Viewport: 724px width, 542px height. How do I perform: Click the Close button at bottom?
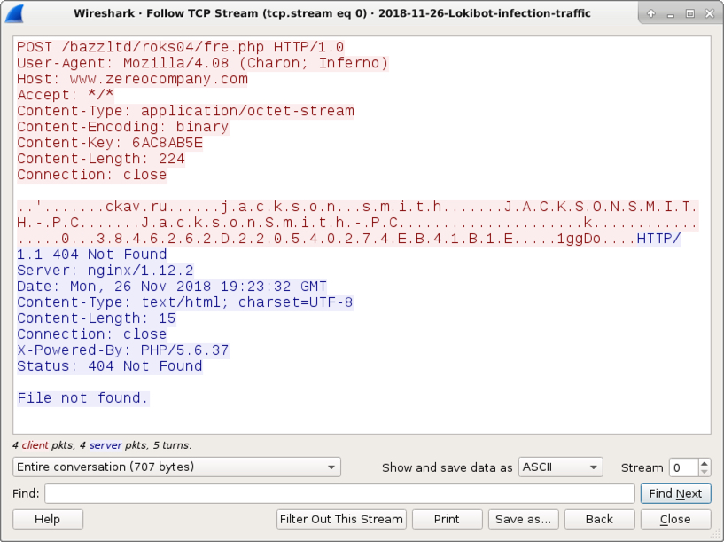pos(675,519)
